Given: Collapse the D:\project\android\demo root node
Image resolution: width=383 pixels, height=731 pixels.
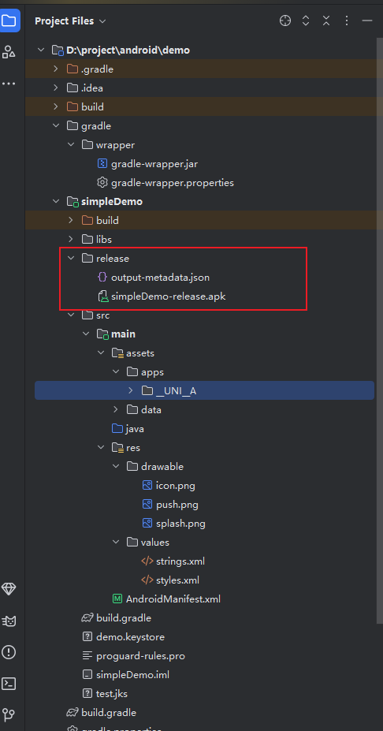Looking at the screenshot, I should coord(41,50).
